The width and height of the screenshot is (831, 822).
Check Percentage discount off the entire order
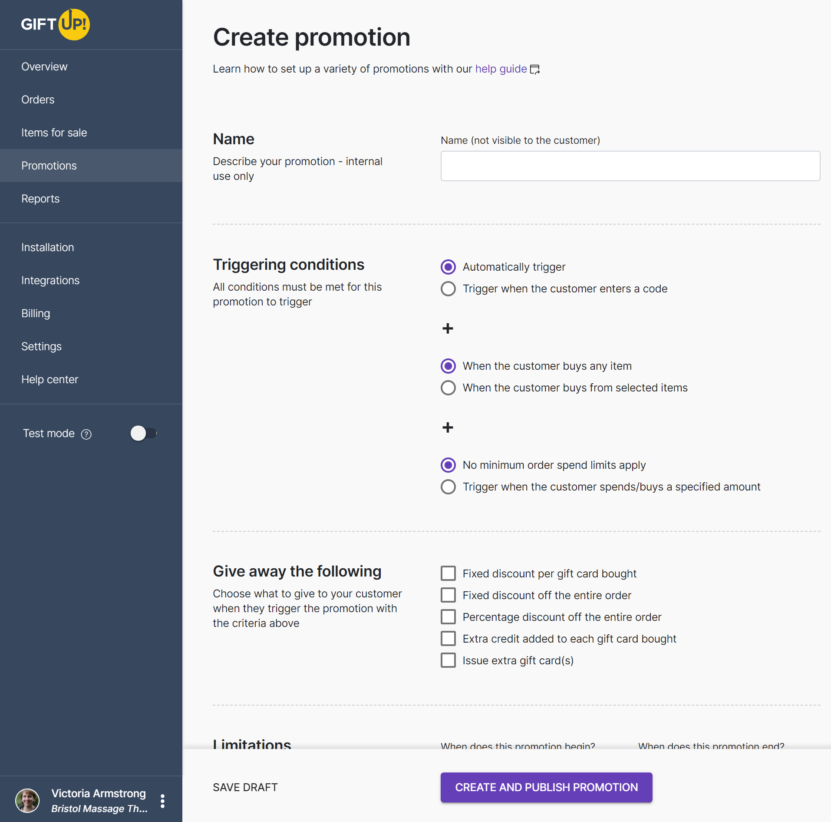[x=448, y=617]
